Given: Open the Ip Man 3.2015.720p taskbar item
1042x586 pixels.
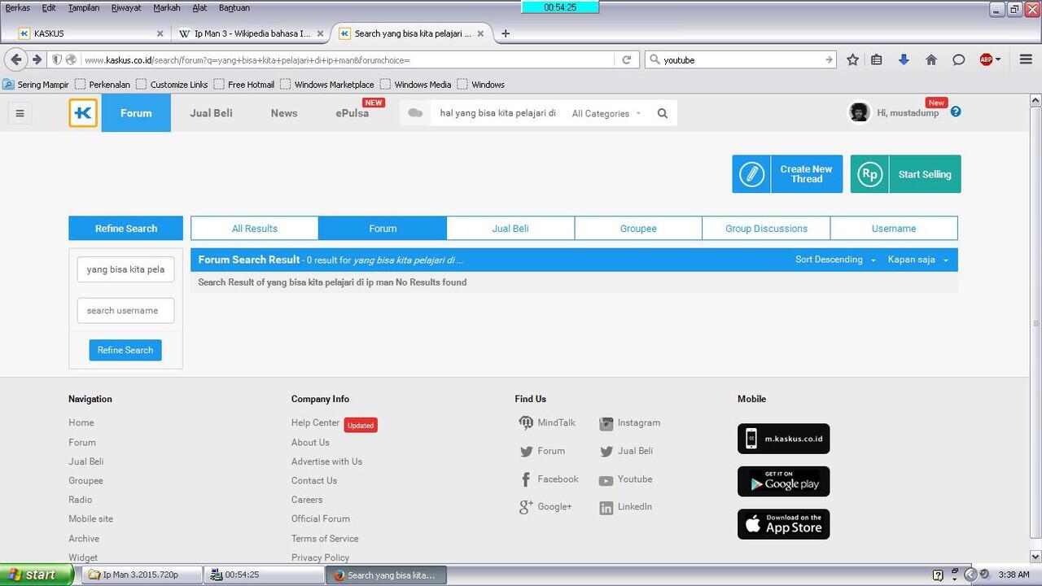Looking at the screenshot, I should point(142,575).
